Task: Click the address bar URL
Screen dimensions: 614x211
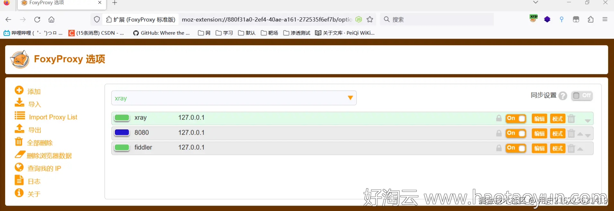Action: click(x=267, y=20)
